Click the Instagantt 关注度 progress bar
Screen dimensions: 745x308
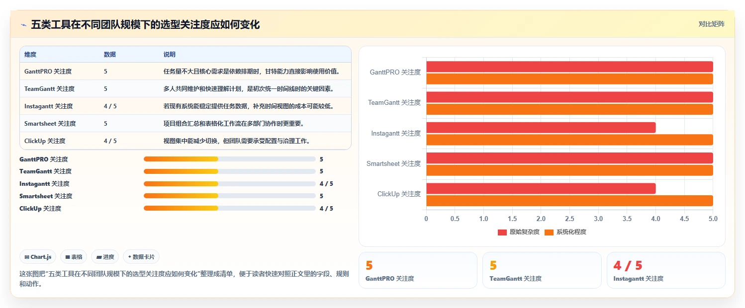pos(230,184)
